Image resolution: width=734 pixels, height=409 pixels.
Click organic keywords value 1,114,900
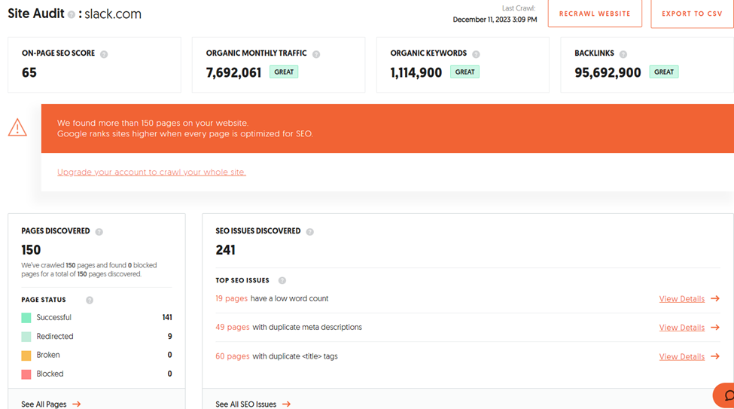pyautogui.click(x=416, y=72)
